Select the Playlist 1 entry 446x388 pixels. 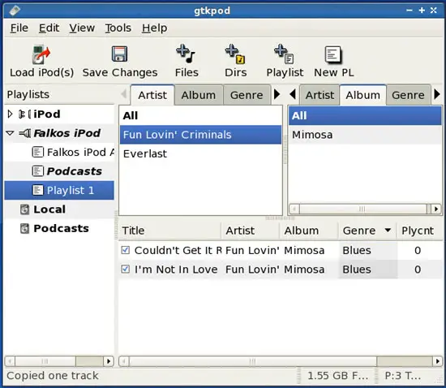click(59, 190)
